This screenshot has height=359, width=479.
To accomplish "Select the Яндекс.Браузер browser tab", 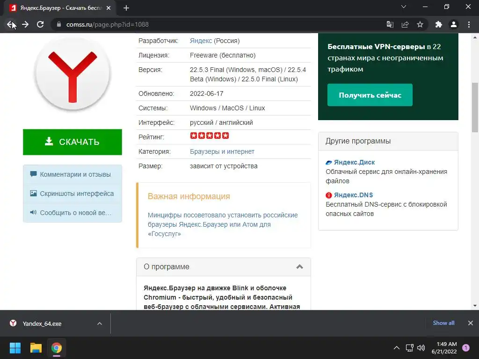I will (59, 8).
